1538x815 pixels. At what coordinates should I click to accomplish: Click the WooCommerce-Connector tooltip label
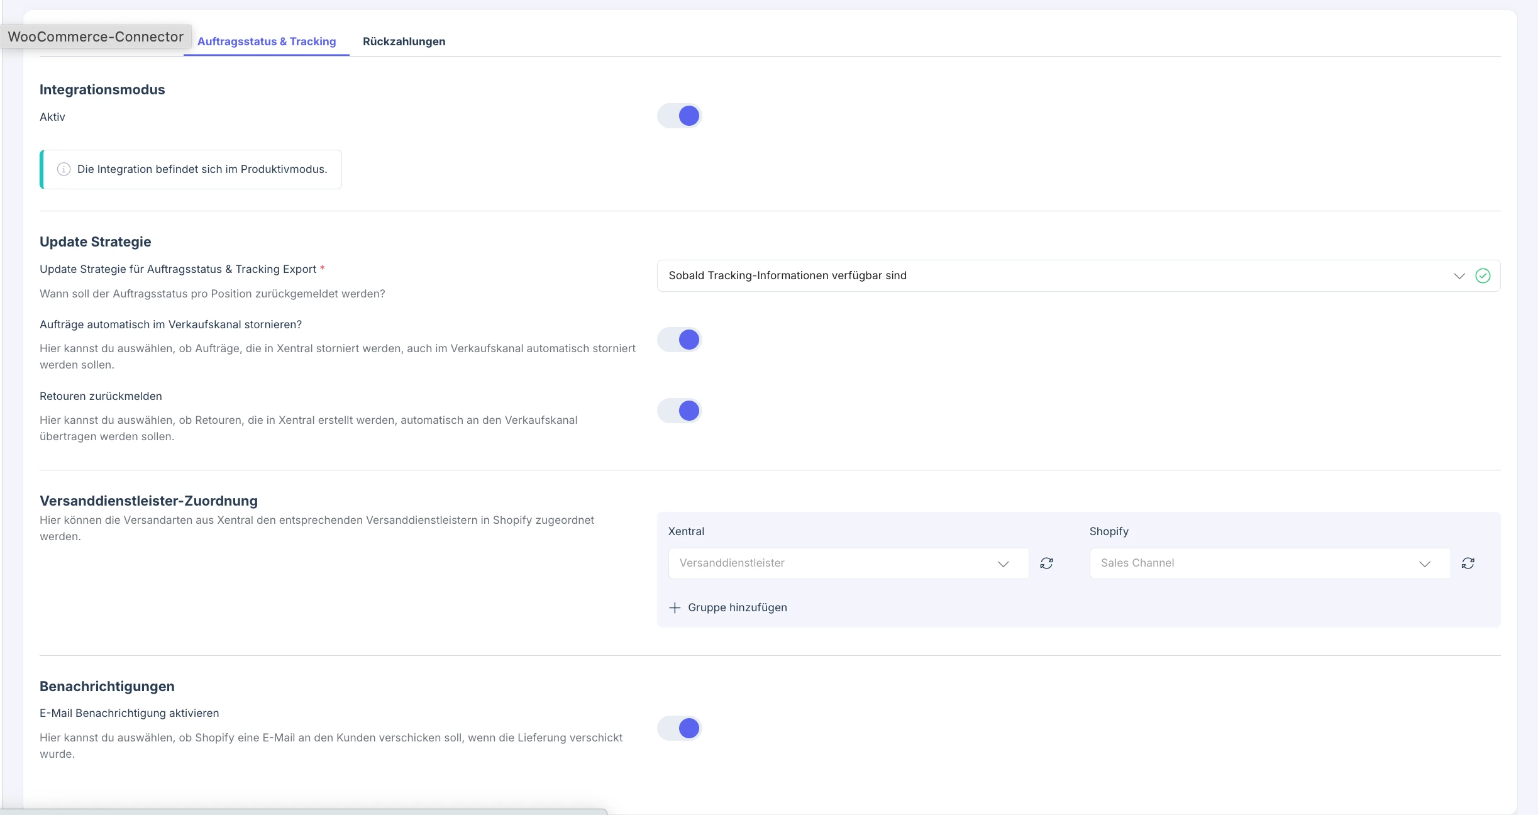tap(96, 36)
